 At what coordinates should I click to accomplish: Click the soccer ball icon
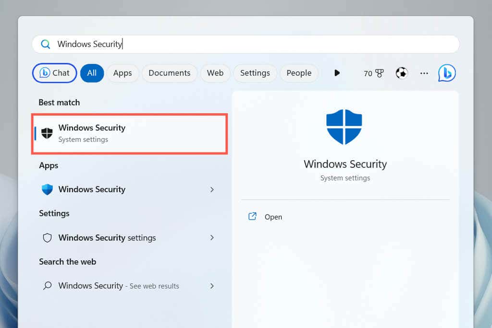tap(401, 73)
